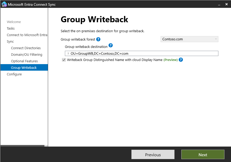Click the Microsoft Entra Connect Sync app icon

tap(4, 4)
